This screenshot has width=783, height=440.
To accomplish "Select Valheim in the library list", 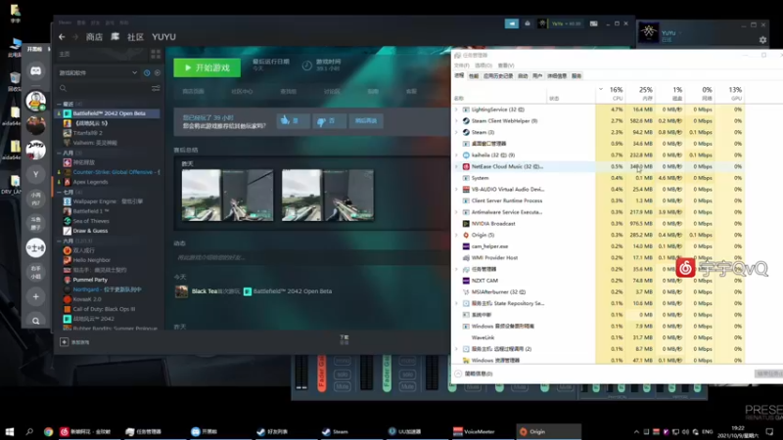I will tap(95, 143).
